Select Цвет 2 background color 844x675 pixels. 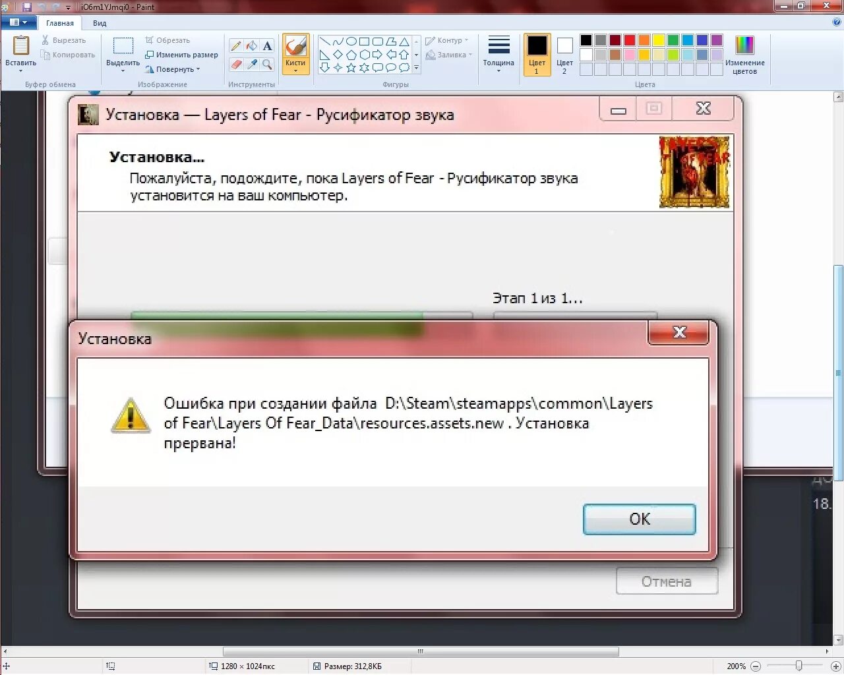(x=564, y=55)
